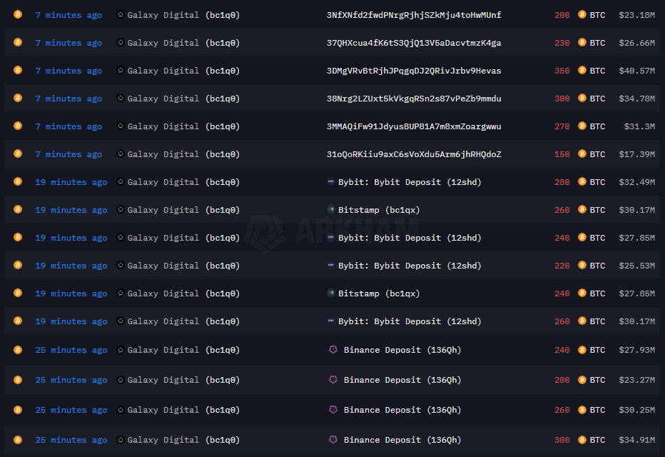Click the Bitcoin chain icon in the $23.18M row

(18, 14)
